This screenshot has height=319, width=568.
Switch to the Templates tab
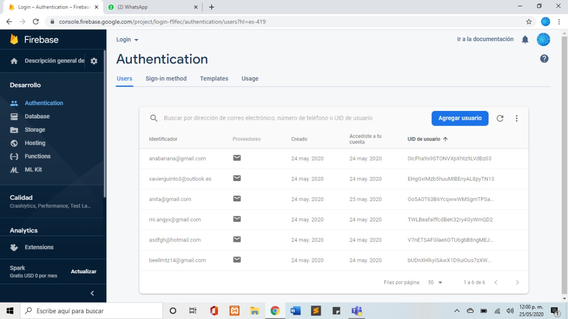coord(214,79)
